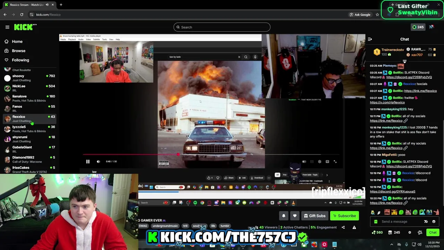Mute the flexxico Stream browser tab
The image size is (444, 250).
click(47, 5)
